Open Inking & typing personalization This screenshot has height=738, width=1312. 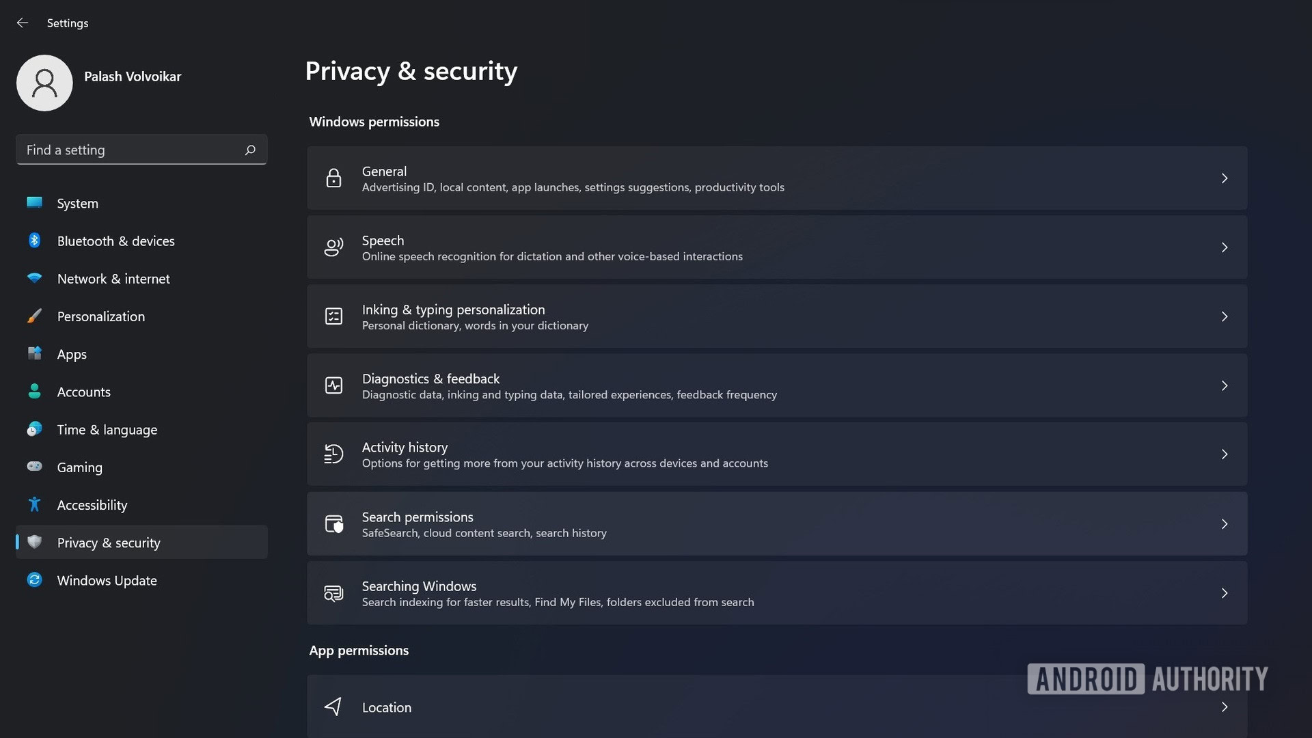(x=777, y=316)
